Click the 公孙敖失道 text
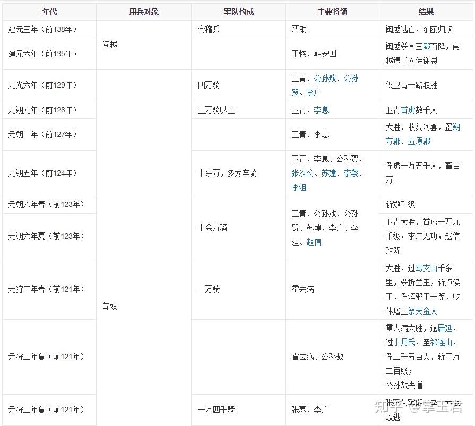 (x=404, y=386)
